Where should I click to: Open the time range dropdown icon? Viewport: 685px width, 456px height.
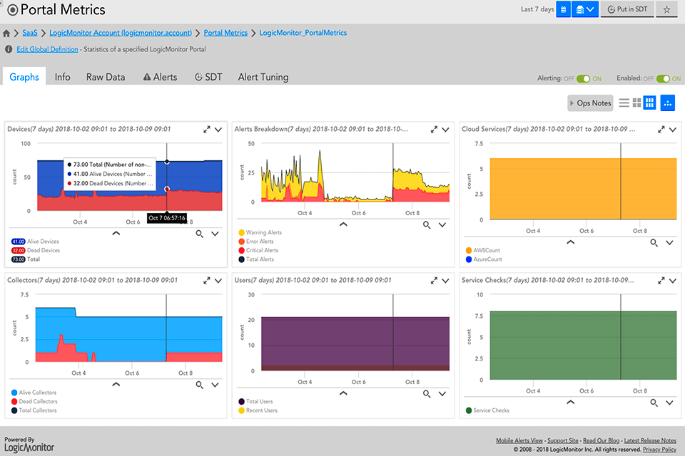(x=585, y=9)
